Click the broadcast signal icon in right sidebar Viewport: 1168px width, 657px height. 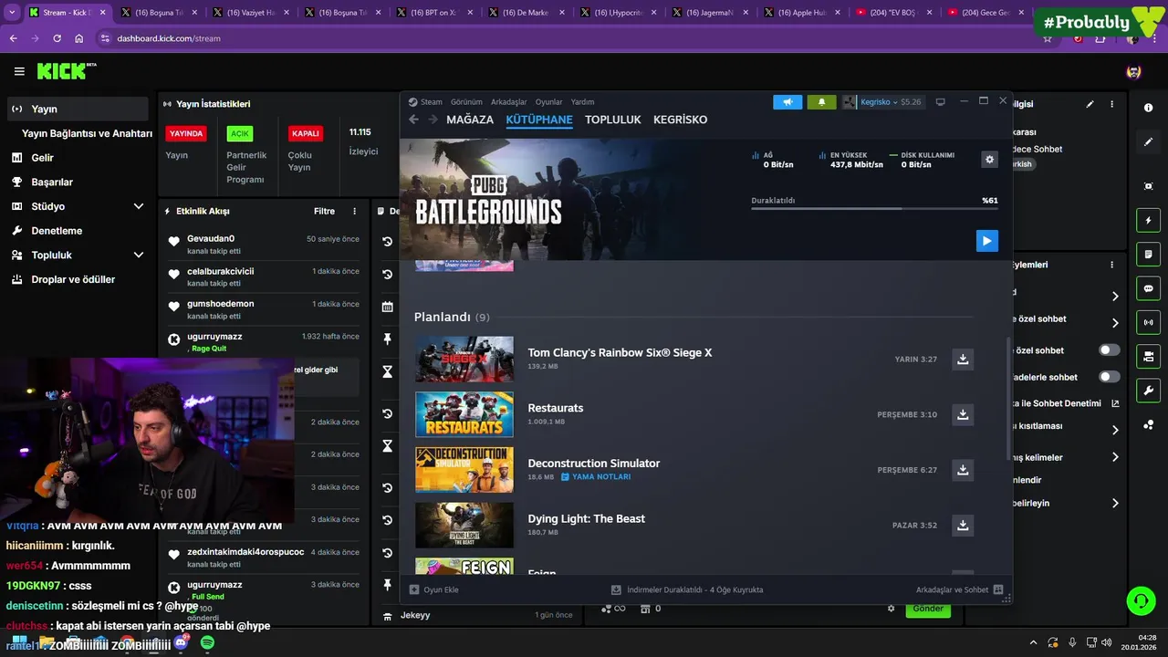tap(1148, 322)
